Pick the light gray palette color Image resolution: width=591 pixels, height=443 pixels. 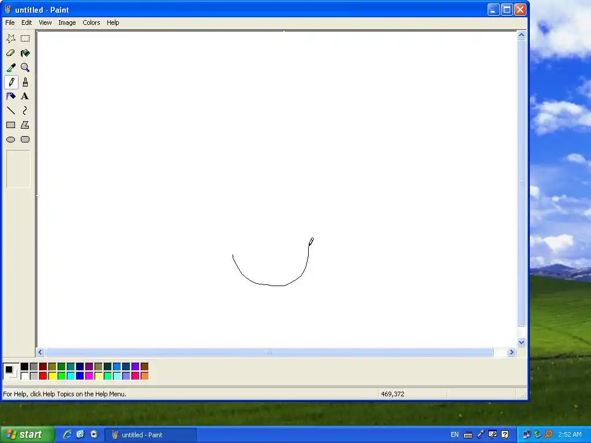click(x=34, y=376)
